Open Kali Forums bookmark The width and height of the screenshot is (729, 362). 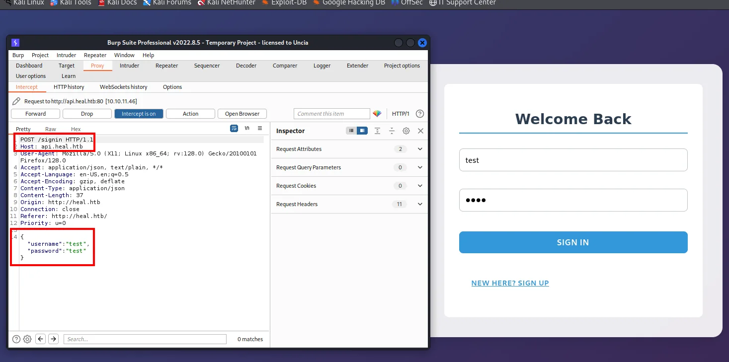[x=167, y=2]
